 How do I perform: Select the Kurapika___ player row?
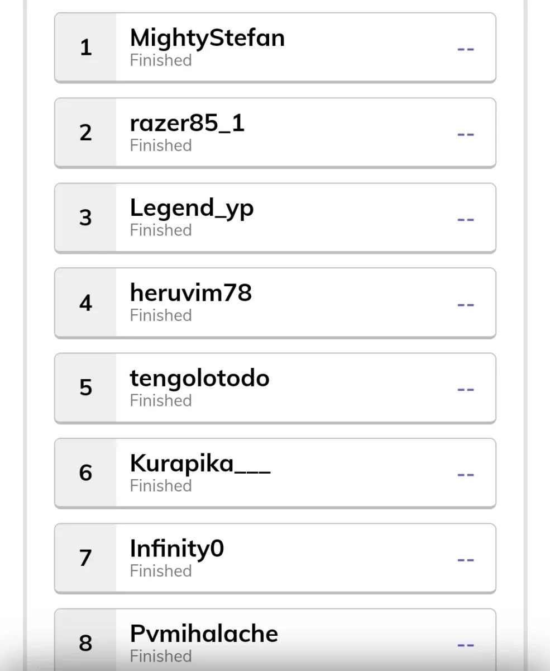pyautogui.click(x=275, y=473)
